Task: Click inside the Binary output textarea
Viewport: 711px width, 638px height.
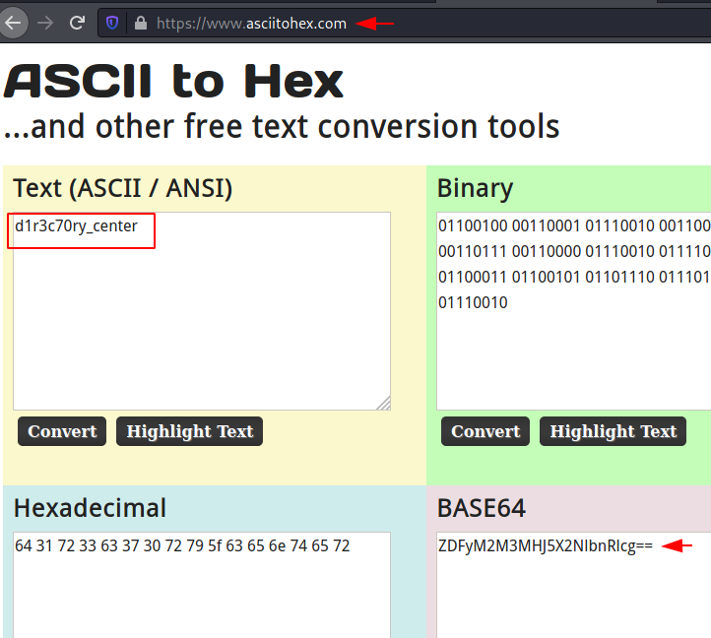Action: [573, 311]
